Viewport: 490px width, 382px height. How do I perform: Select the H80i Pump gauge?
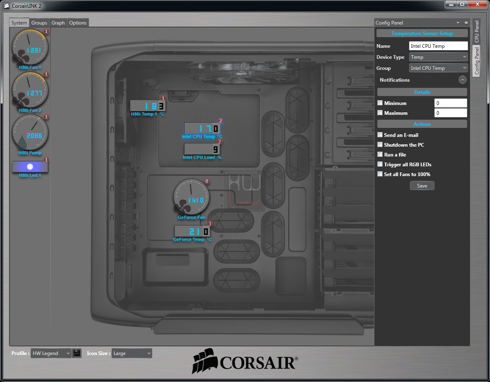pos(30,132)
